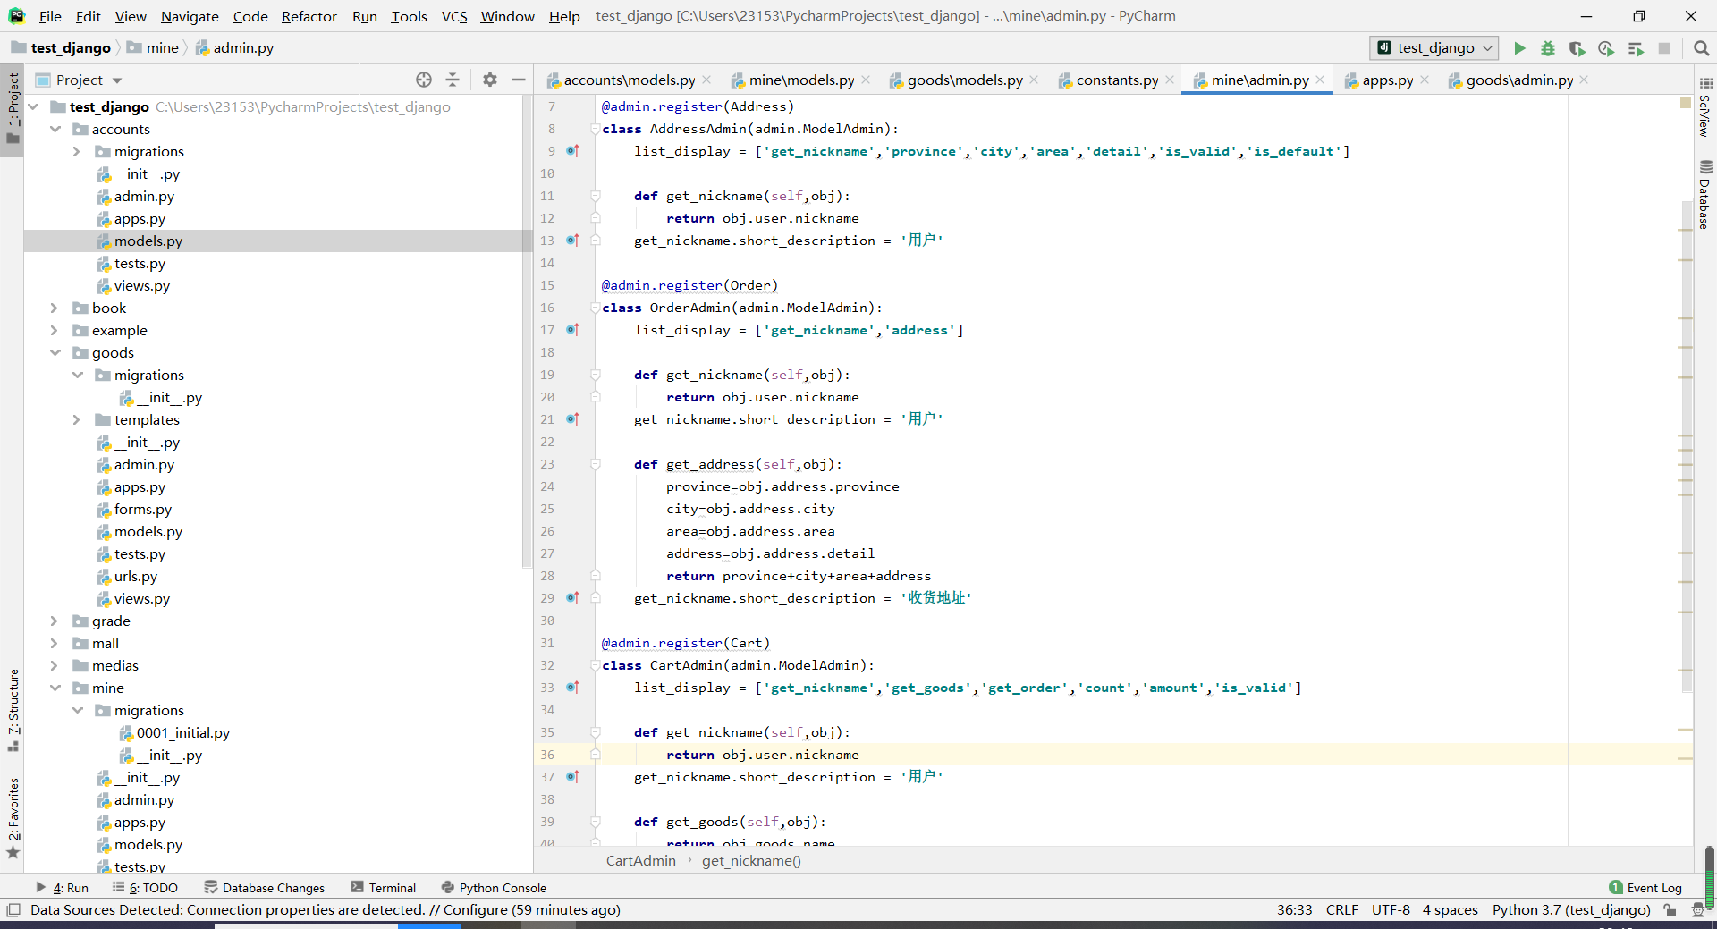Click CartAdmin in the breadcrumb bar

point(640,860)
